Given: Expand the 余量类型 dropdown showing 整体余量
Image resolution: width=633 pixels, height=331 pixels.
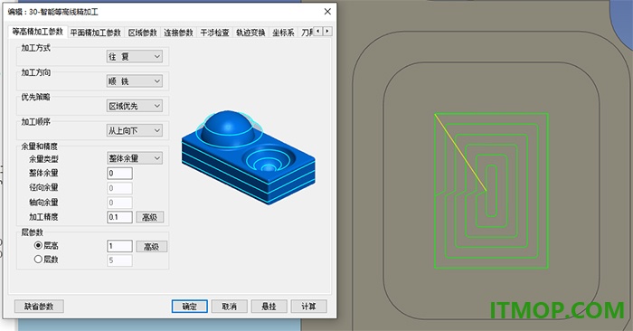Looking at the screenshot, I should point(135,158).
